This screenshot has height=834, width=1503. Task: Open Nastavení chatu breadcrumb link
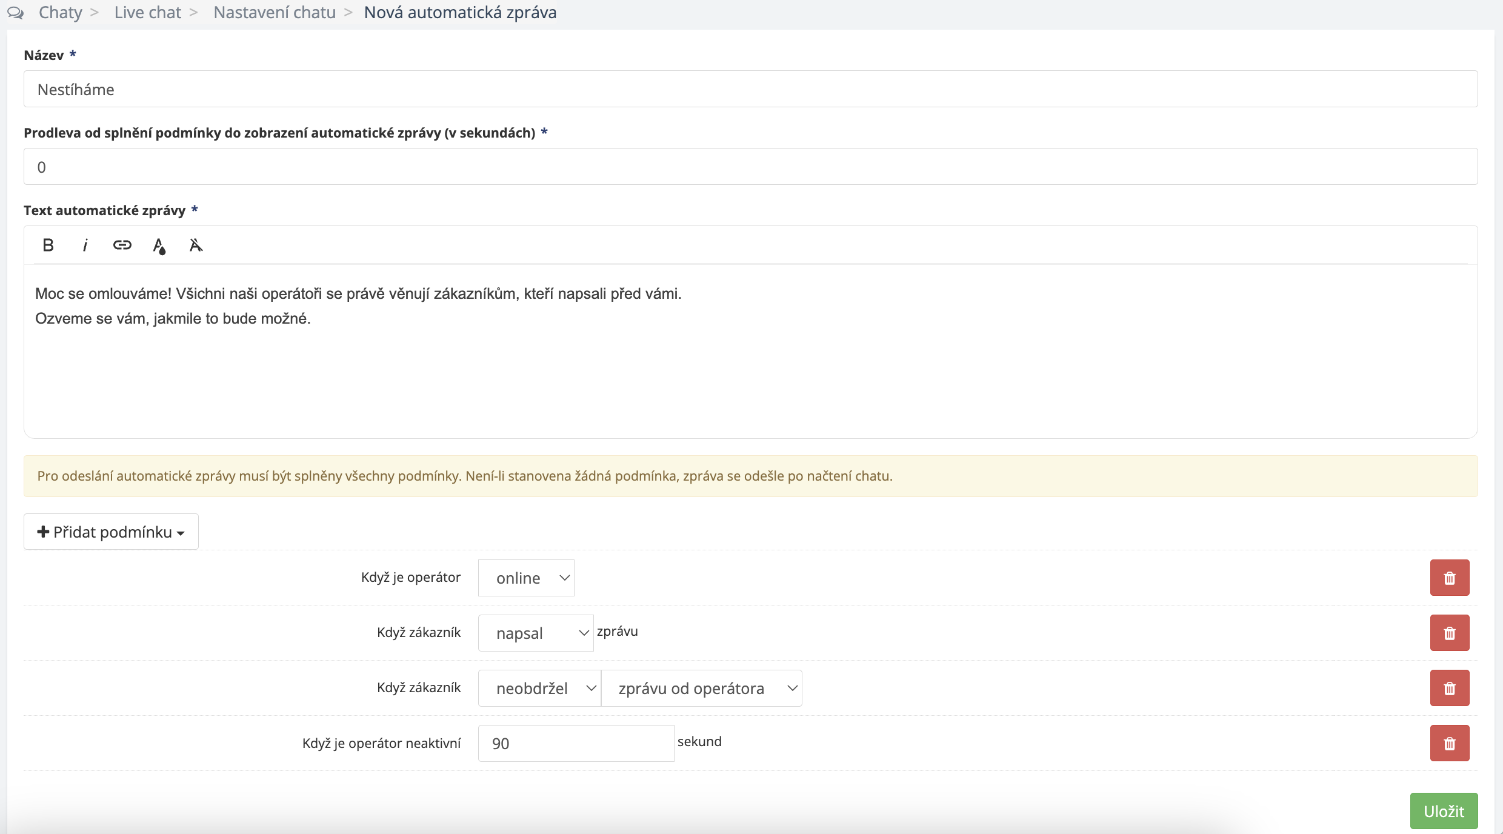coord(274,13)
